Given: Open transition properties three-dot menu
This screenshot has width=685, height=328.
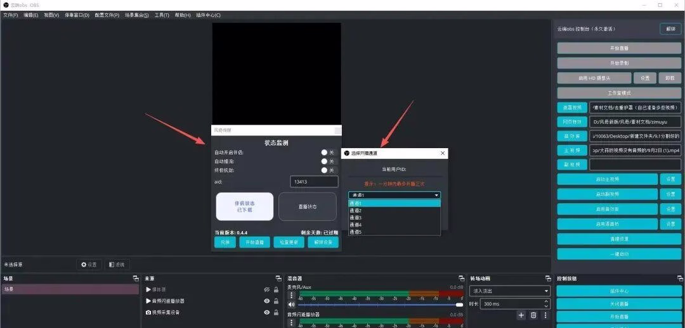Looking at the screenshot, I should click(545, 315).
